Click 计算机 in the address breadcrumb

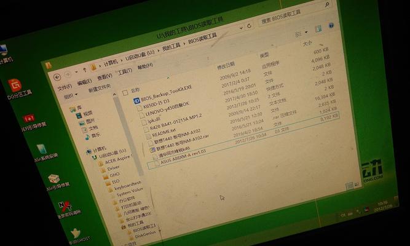[111, 63]
